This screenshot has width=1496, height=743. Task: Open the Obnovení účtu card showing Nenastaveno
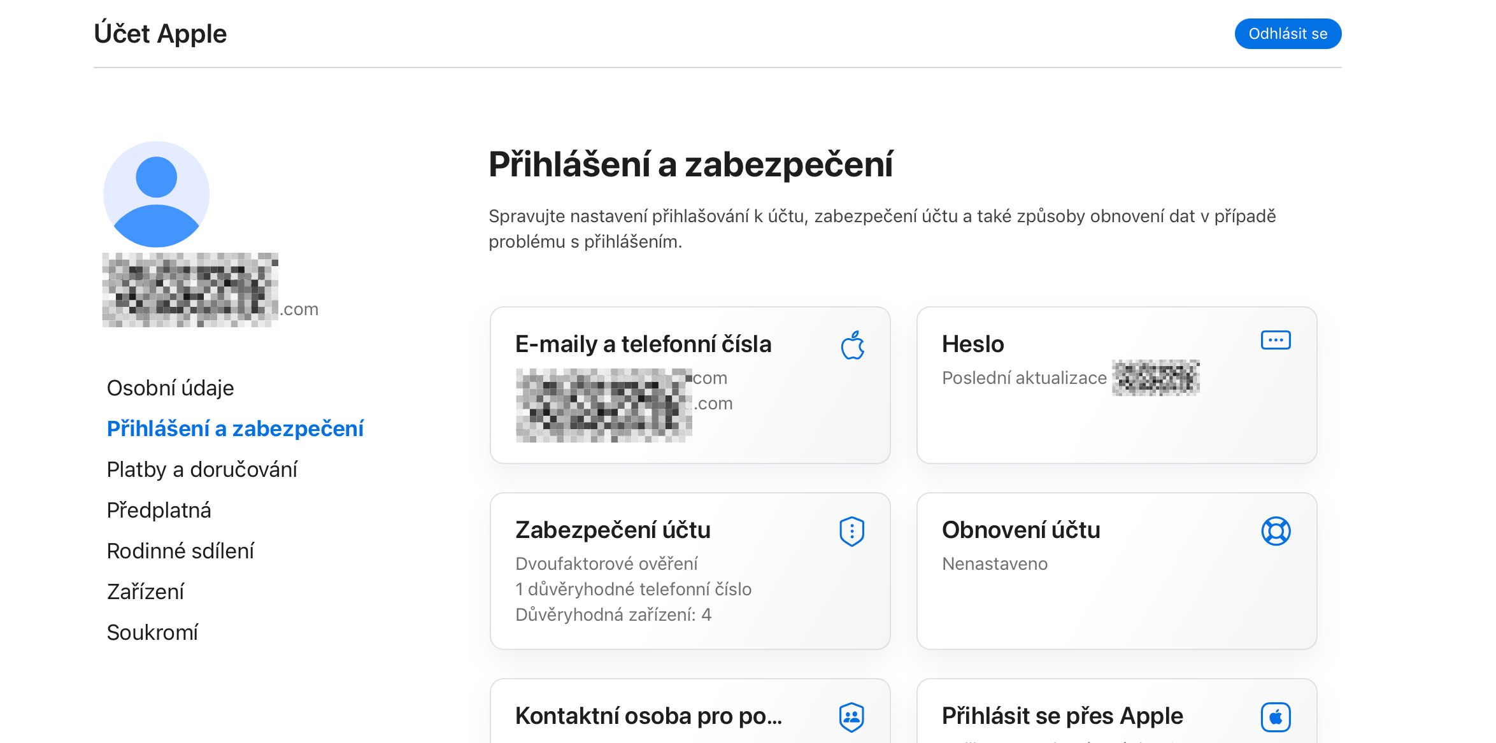click(x=1117, y=570)
